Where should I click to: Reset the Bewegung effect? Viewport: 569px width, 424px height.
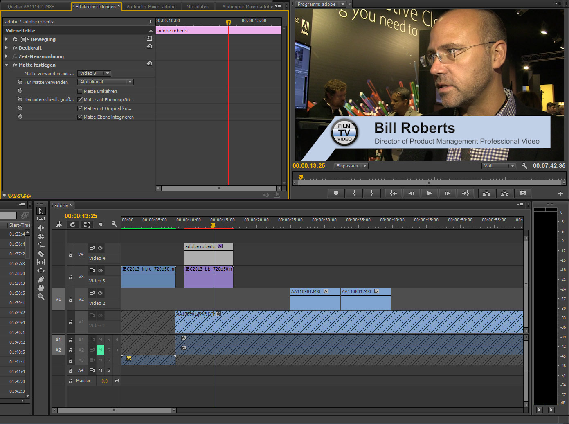pyautogui.click(x=150, y=38)
